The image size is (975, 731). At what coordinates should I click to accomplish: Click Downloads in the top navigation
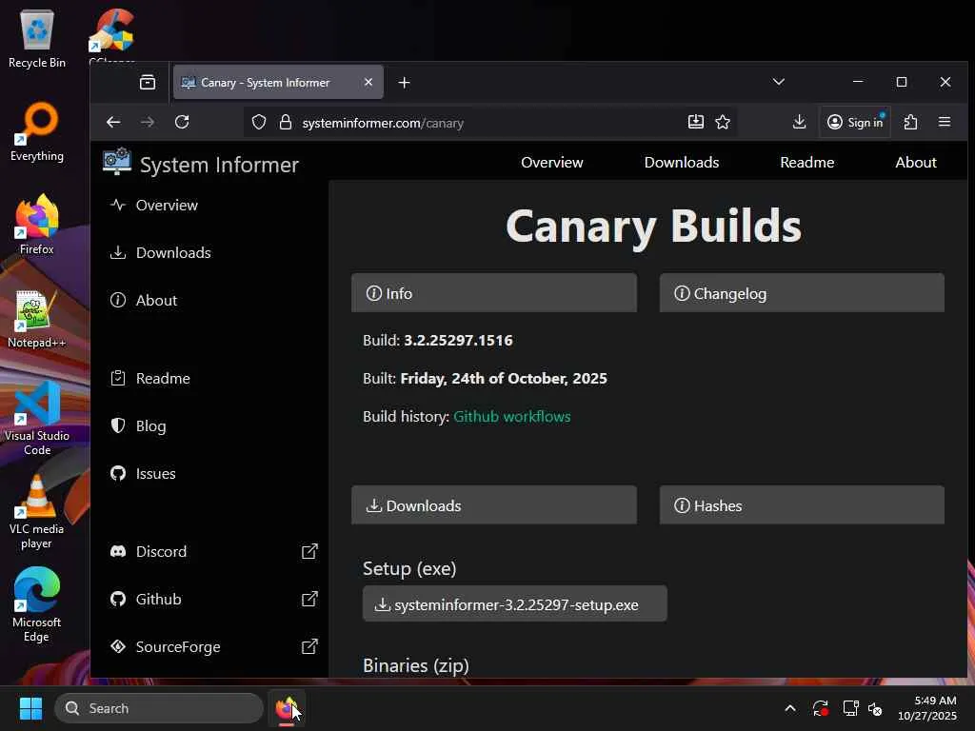point(682,162)
